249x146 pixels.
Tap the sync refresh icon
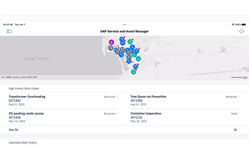pyautogui.click(x=241, y=31)
